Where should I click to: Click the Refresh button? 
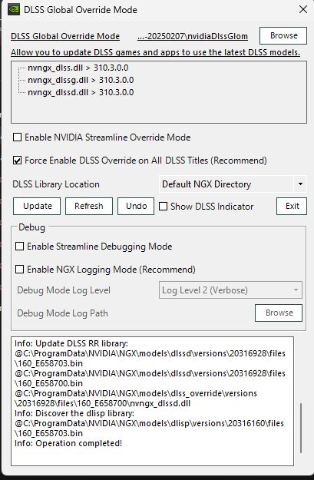tap(89, 206)
